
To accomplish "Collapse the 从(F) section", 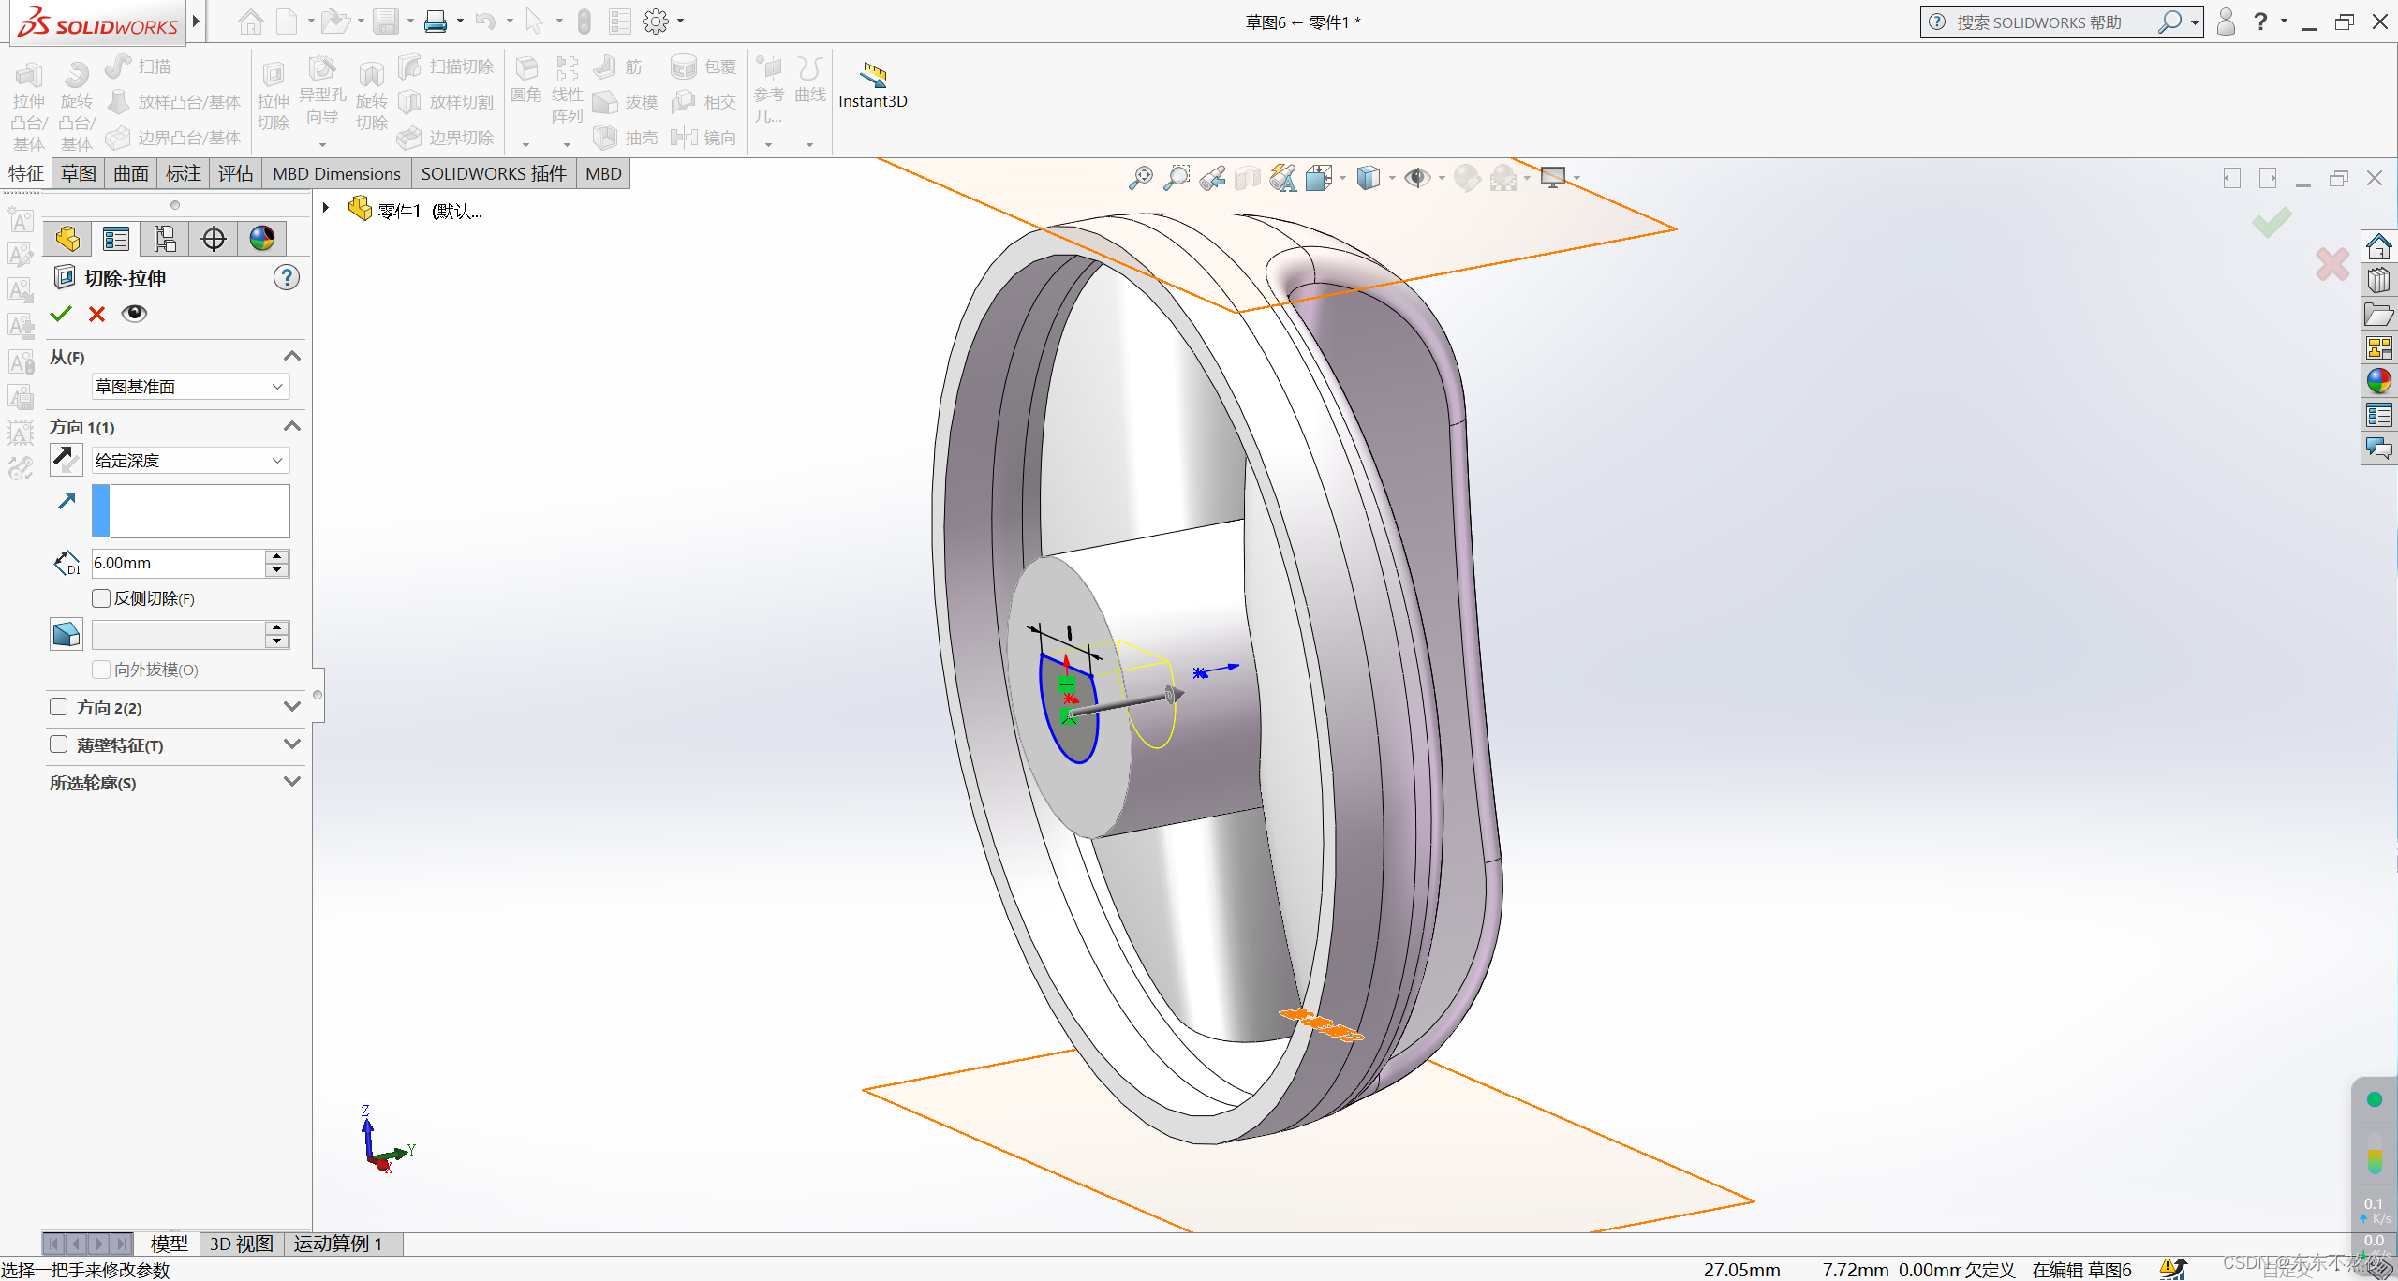I will 292,357.
